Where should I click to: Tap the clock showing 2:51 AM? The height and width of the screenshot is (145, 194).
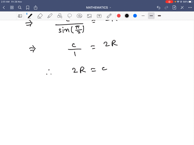[5, 2]
